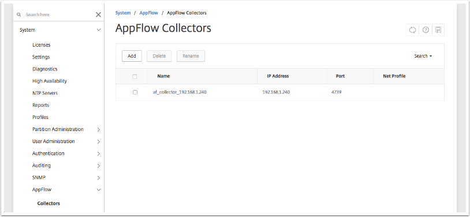Follow the System breadcrumb link
The image size is (470, 217).
(123, 13)
